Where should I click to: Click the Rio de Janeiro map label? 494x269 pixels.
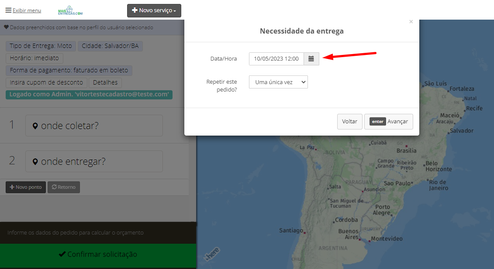439,185
